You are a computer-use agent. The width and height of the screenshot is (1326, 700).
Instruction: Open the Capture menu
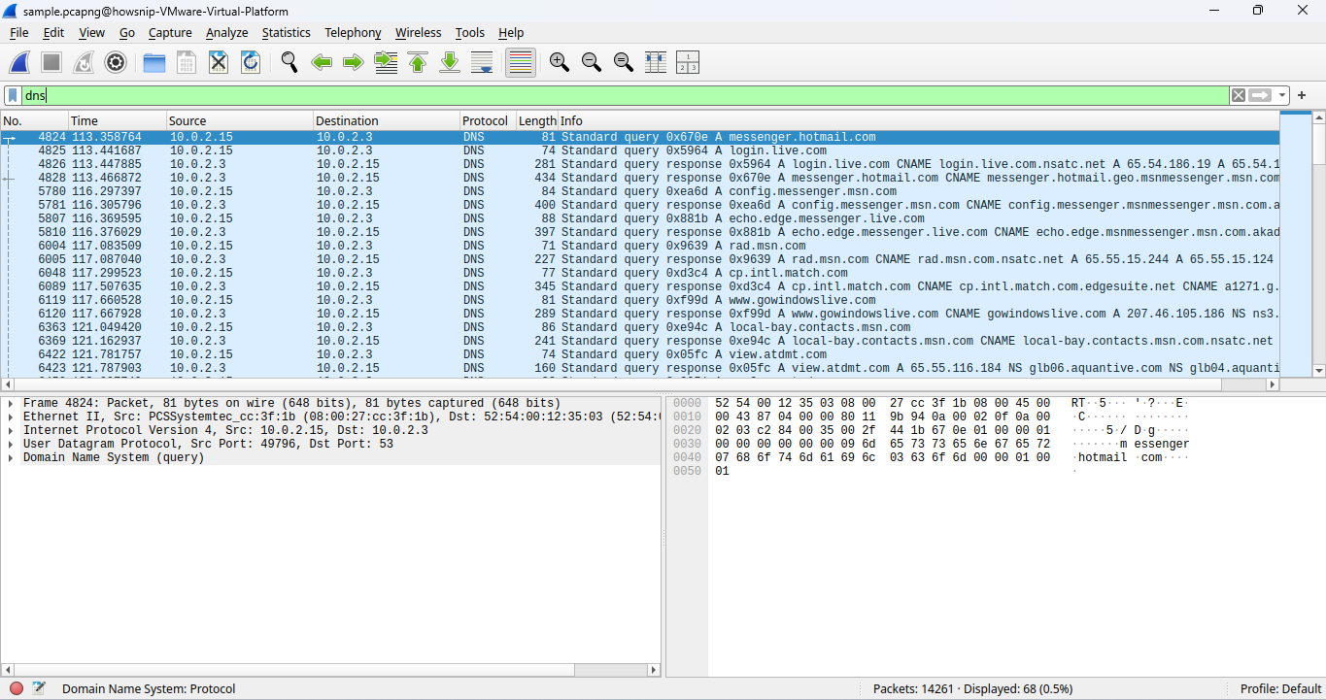click(170, 32)
